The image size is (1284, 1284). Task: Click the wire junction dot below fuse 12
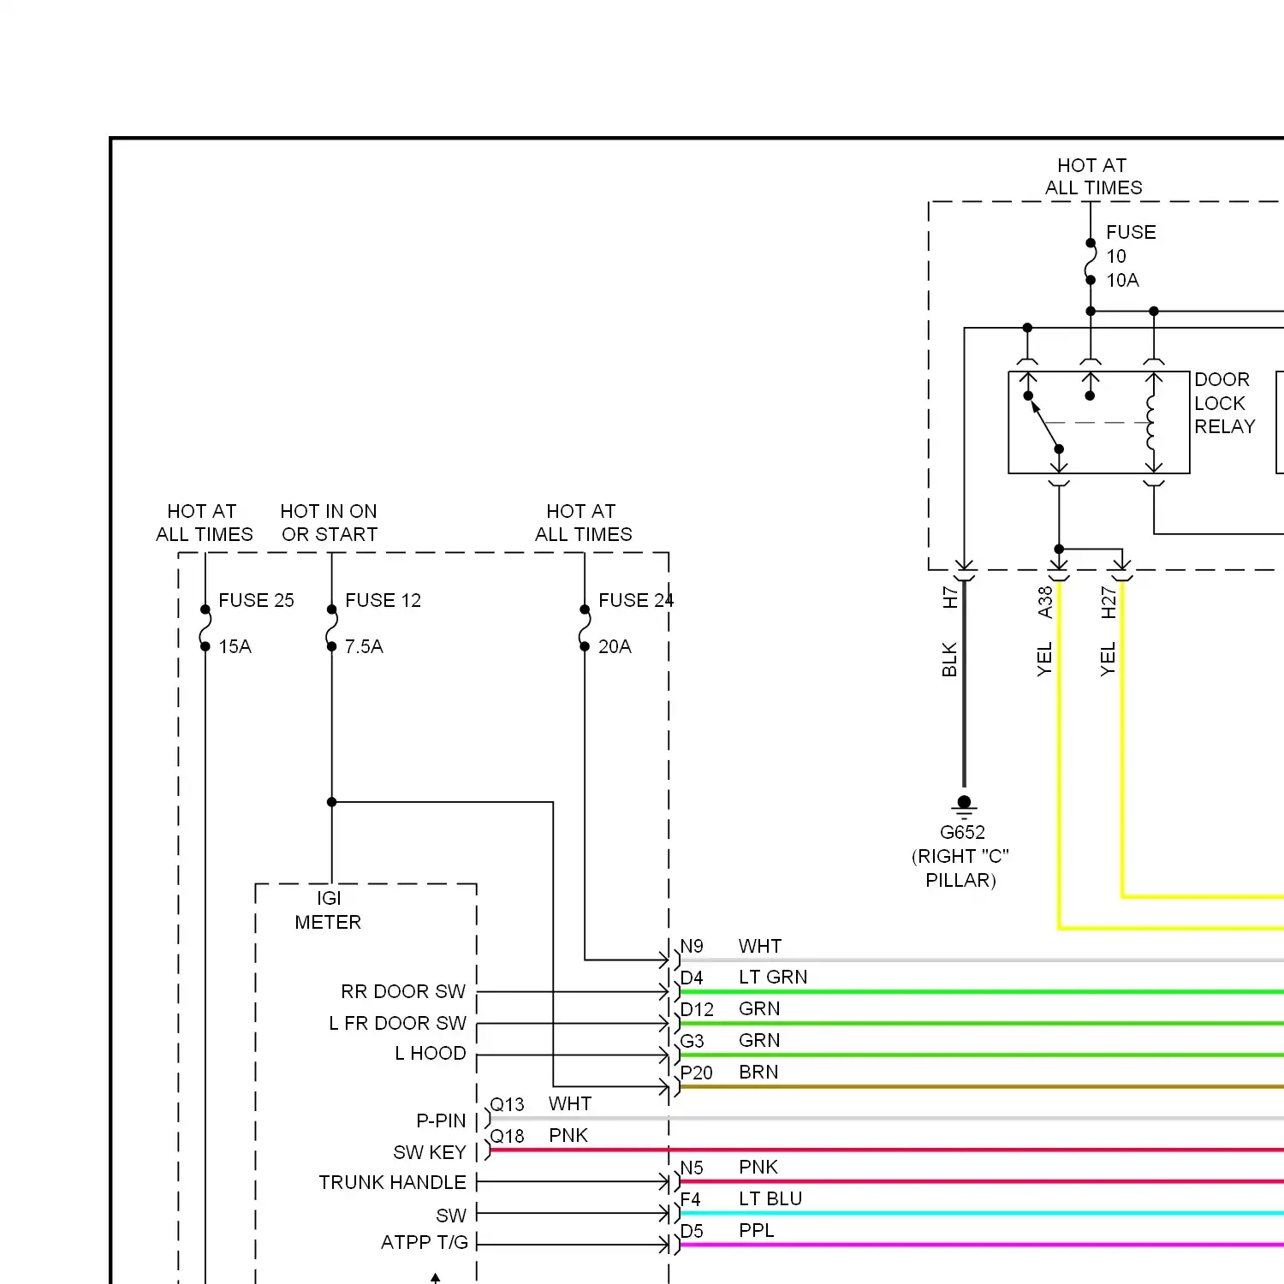[331, 802]
